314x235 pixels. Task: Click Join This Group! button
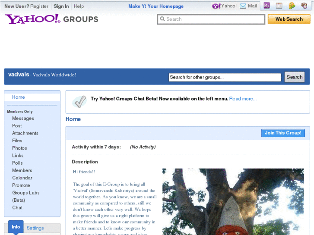283,133
